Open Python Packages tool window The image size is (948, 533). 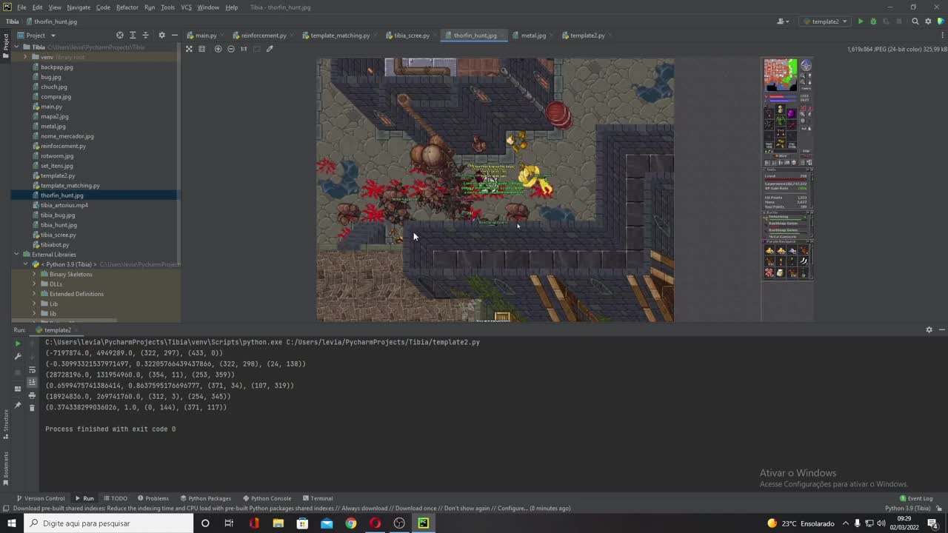[205, 498]
